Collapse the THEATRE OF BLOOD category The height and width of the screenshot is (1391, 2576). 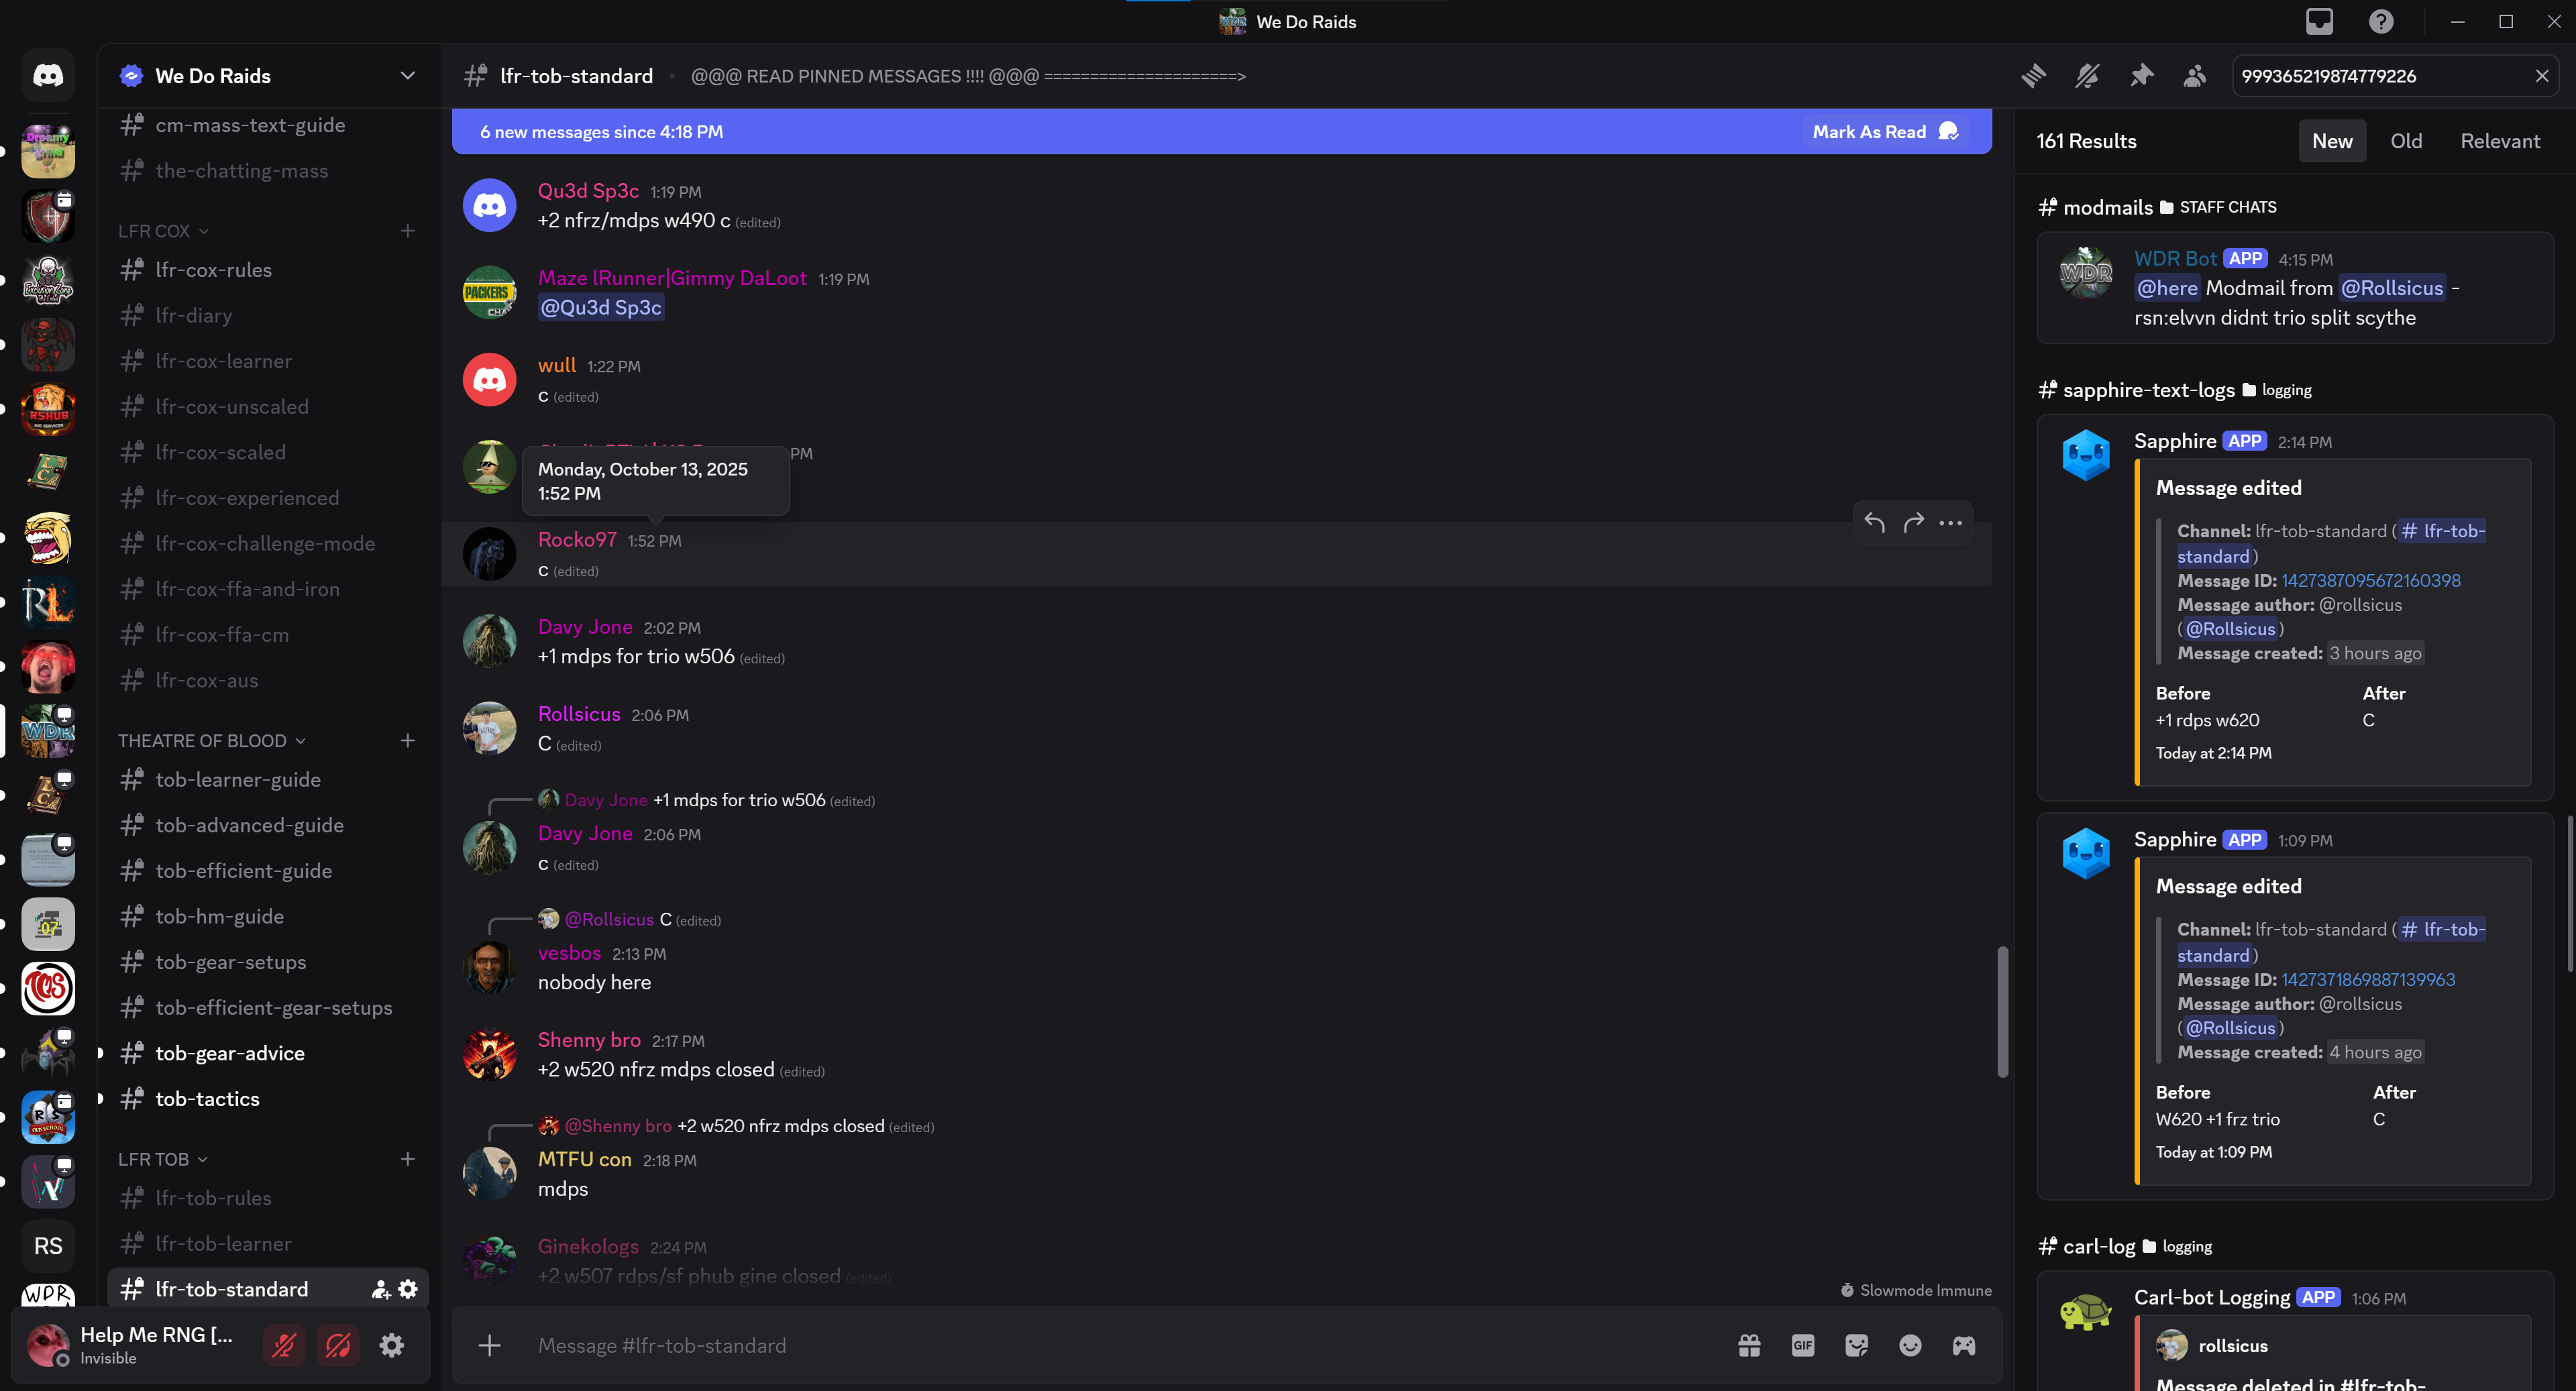coord(211,741)
